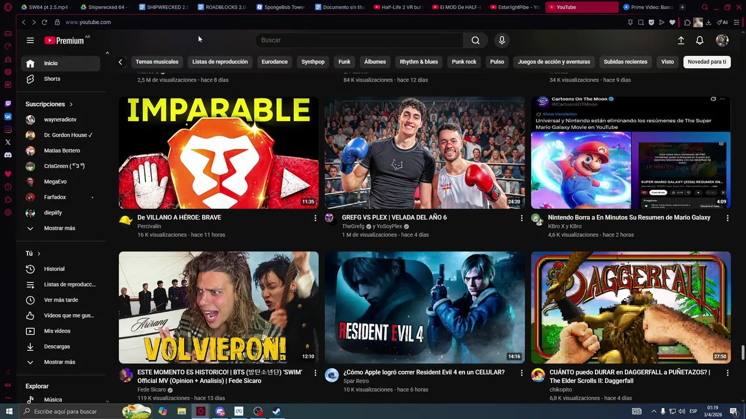
Task: Open Descargas in the sidebar
Action: (x=61, y=346)
